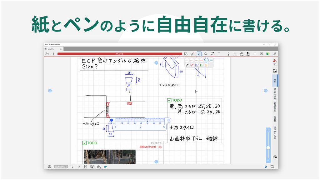Click the Redo button
The width and height of the screenshot is (320, 180).
[x=242, y=54]
